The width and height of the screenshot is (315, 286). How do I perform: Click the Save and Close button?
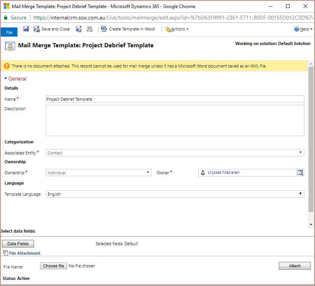pyautogui.click(x=52, y=29)
